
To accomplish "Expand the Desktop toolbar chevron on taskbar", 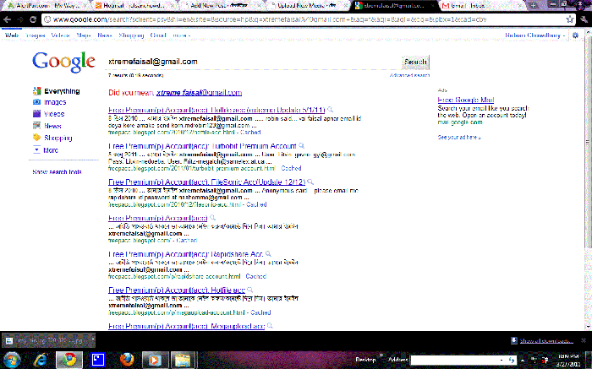I will click(x=381, y=355).
